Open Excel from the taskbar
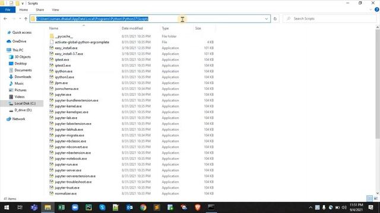The height and width of the screenshot is (213, 380). 61,207
